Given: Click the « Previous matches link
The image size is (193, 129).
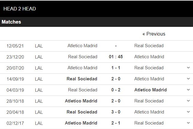Looking at the screenshot, I should point(154,34).
